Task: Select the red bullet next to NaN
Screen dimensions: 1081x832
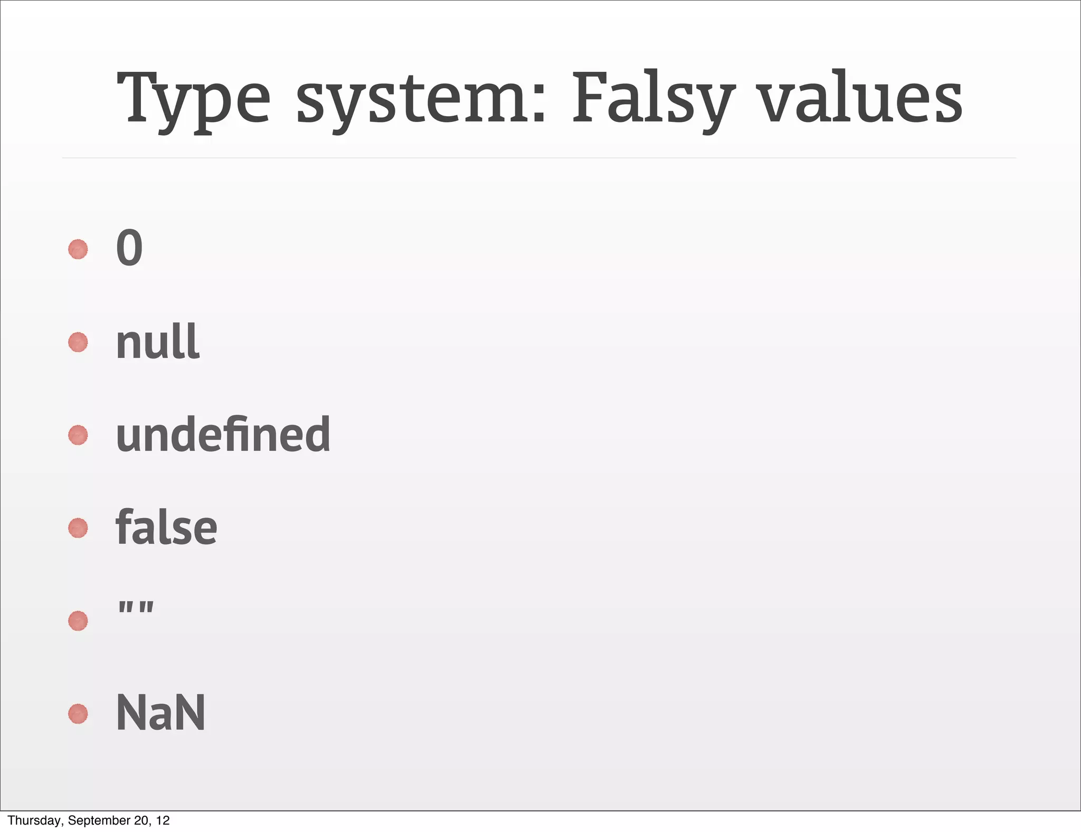Action: [x=78, y=714]
